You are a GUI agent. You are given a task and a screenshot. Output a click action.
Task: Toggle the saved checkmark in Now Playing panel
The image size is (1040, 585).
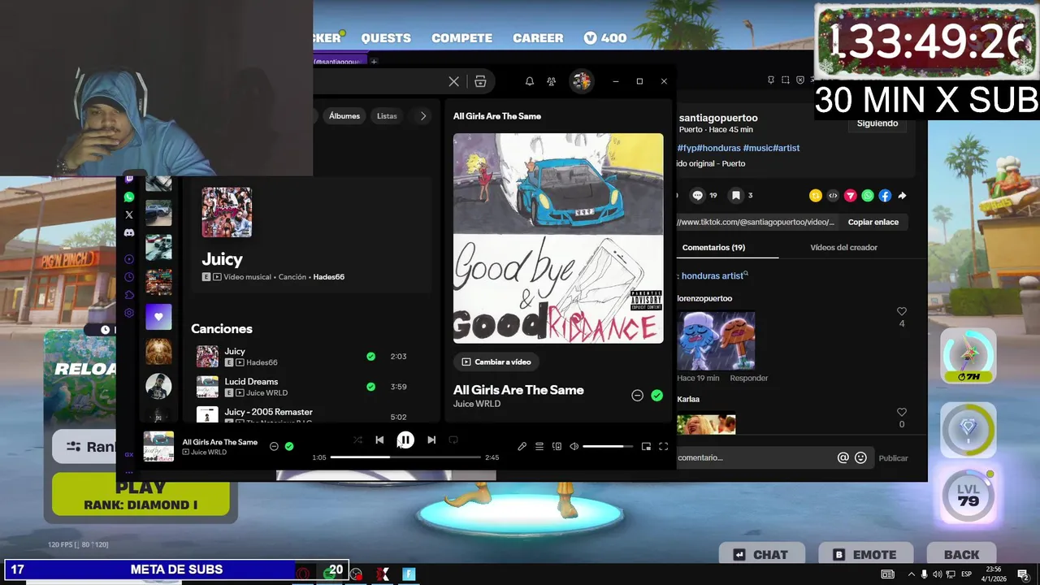[x=656, y=396]
